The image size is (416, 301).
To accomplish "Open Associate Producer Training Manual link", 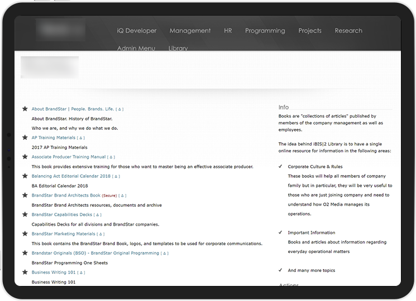I will point(69,157).
